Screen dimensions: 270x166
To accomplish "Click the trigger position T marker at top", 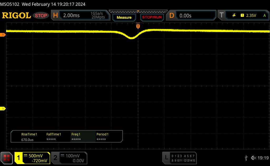I will coord(138,26).
